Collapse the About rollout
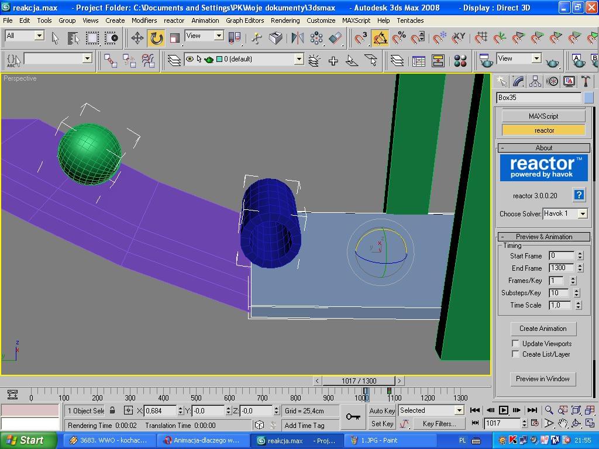 pyautogui.click(x=544, y=148)
